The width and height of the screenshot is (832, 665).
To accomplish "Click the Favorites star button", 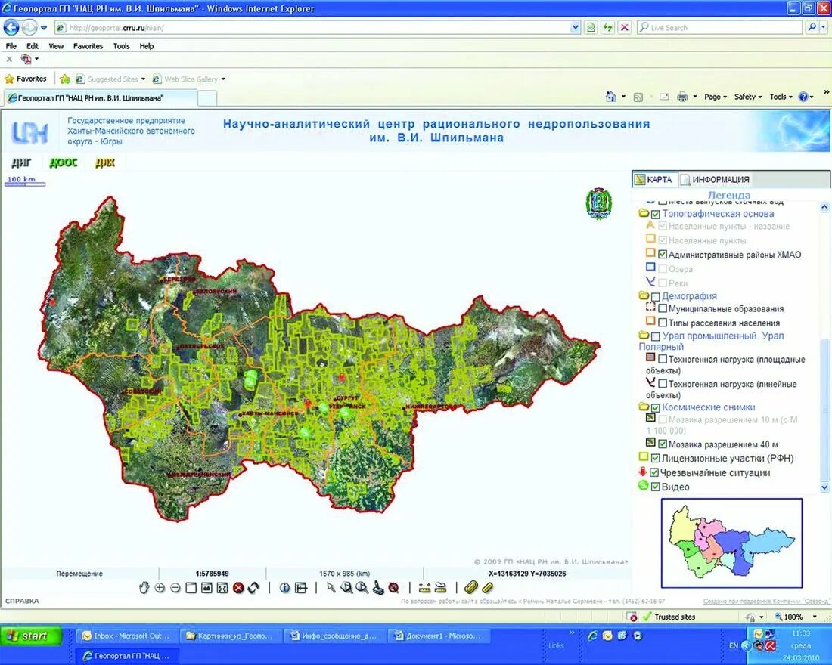I will [26, 79].
